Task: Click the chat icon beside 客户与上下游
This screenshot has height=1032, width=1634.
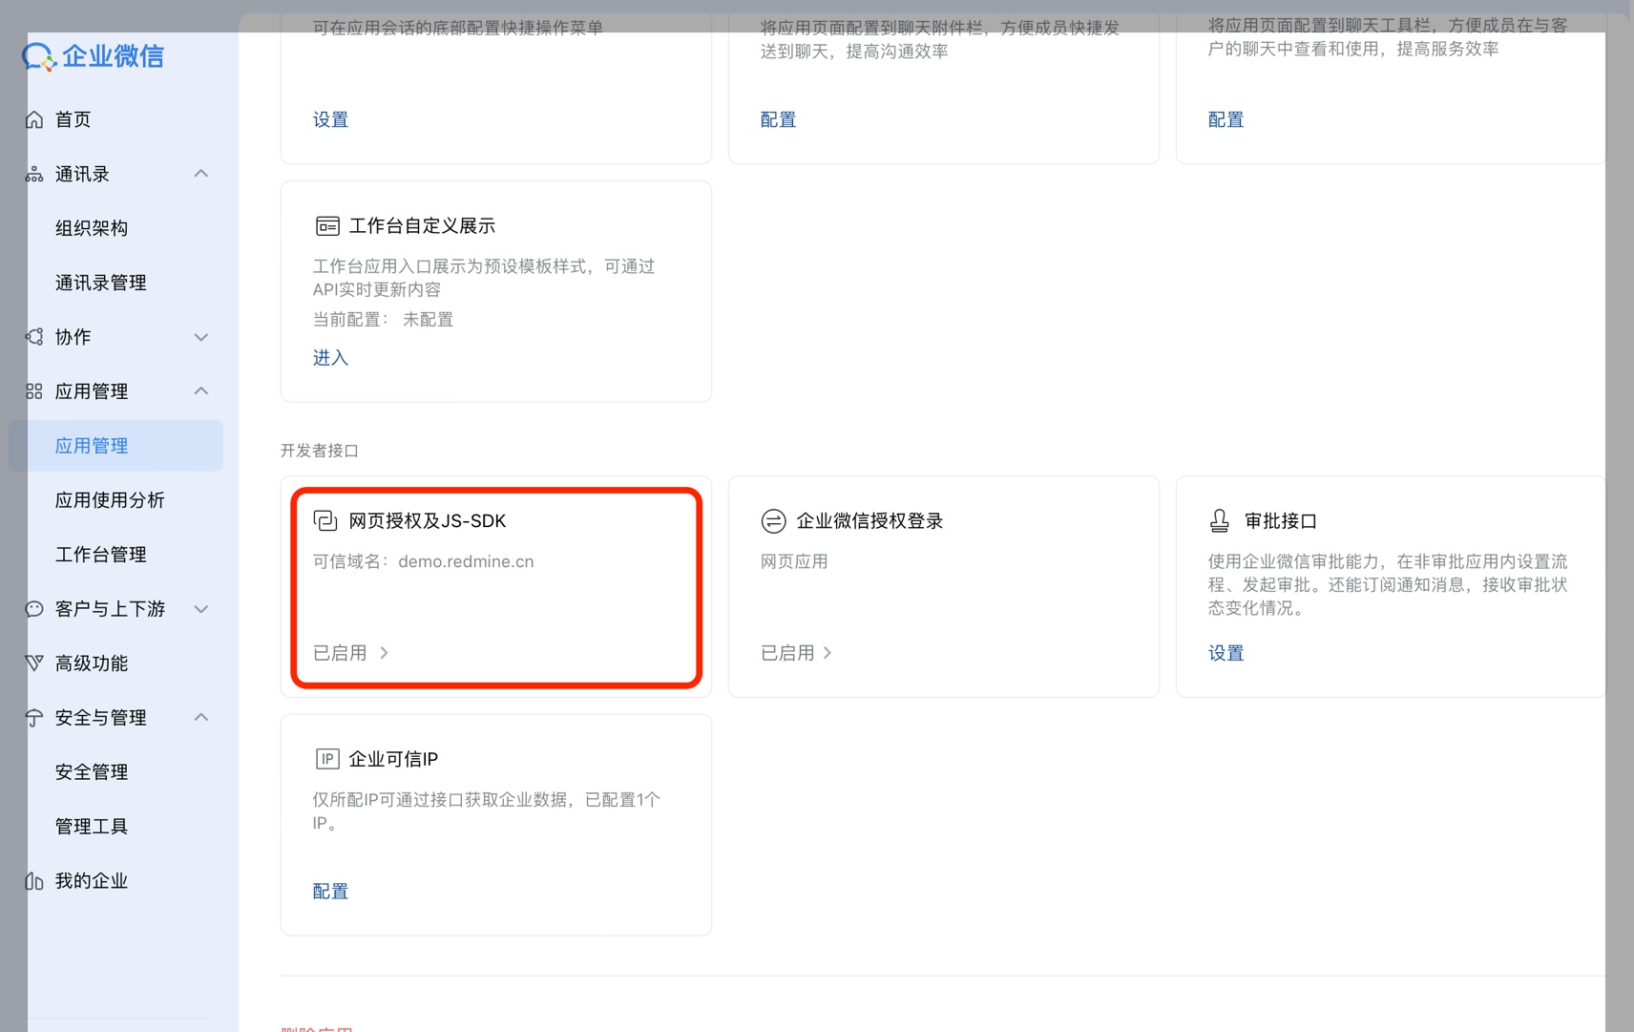Action: (x=34, y=609)
